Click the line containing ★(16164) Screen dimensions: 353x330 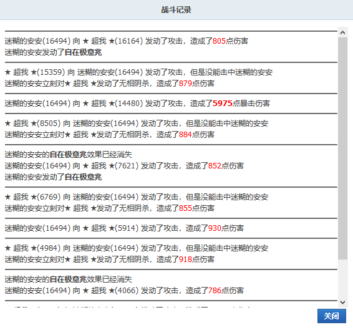coord(127,41)
